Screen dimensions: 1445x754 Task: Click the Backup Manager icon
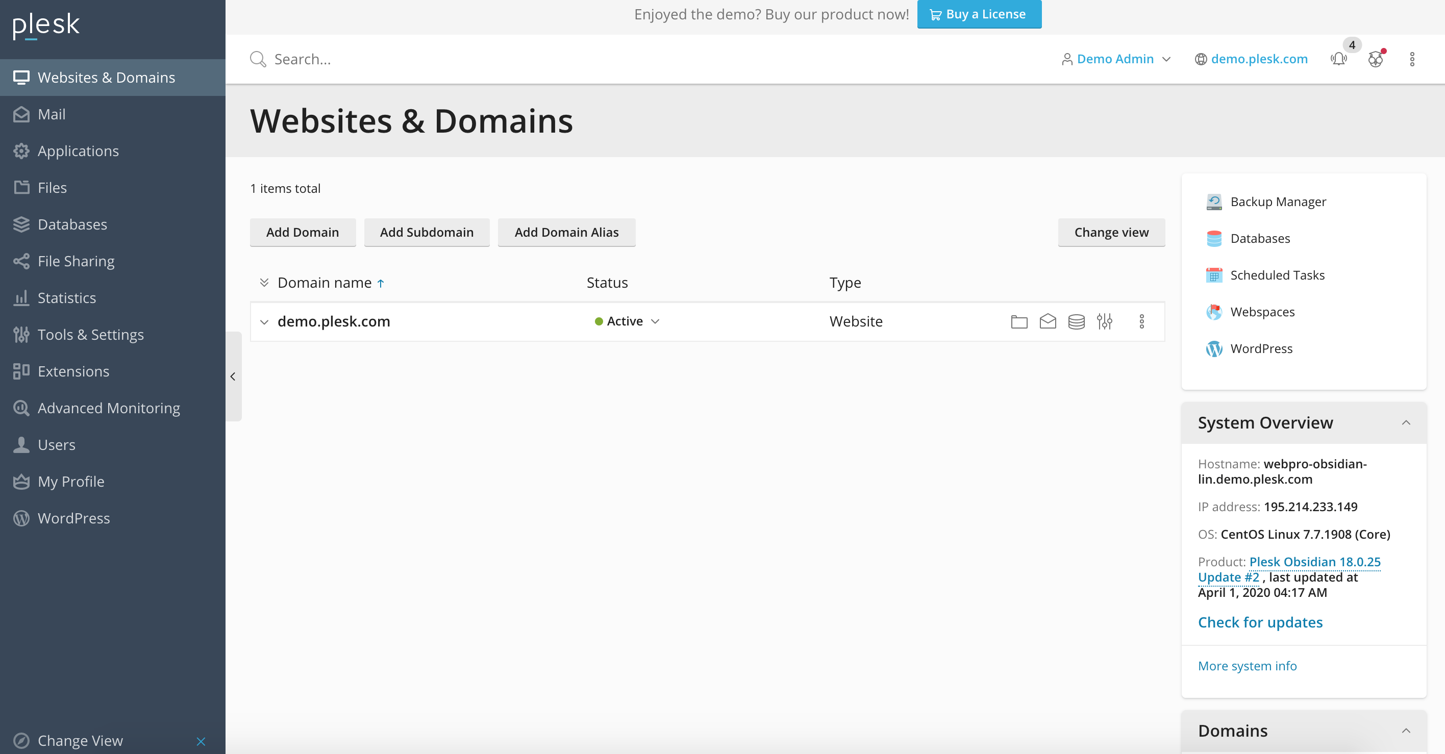tap(1214, 202)
